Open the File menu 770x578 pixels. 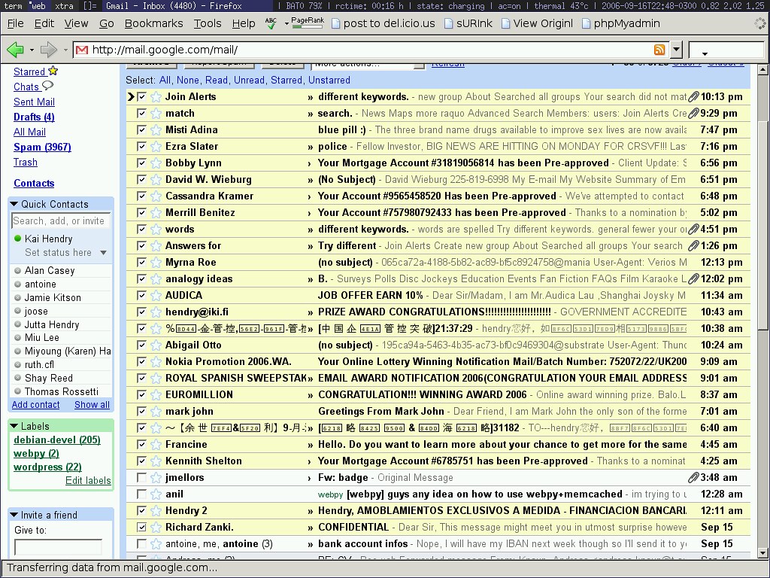click(x=15, y=23)
